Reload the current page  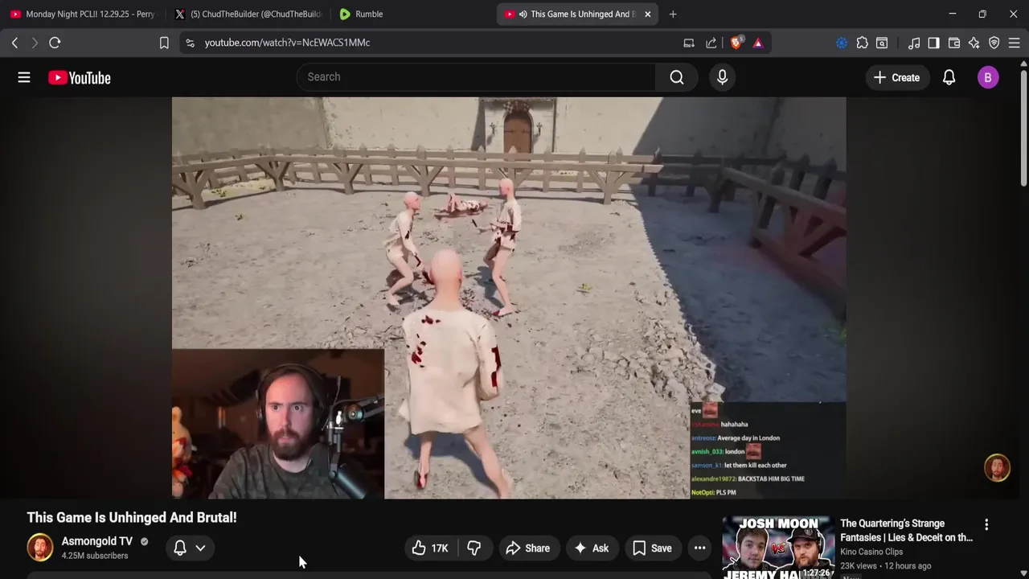(x=55, y=43)
